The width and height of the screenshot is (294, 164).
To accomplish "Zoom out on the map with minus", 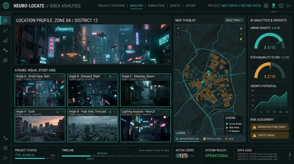I will click(178, 33).
